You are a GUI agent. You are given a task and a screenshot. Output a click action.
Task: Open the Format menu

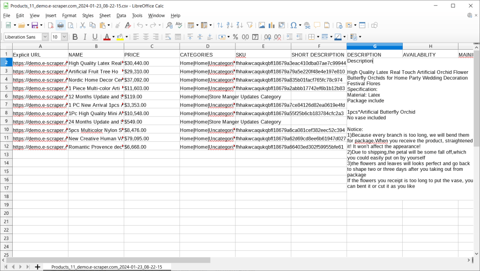coord(69,15)
